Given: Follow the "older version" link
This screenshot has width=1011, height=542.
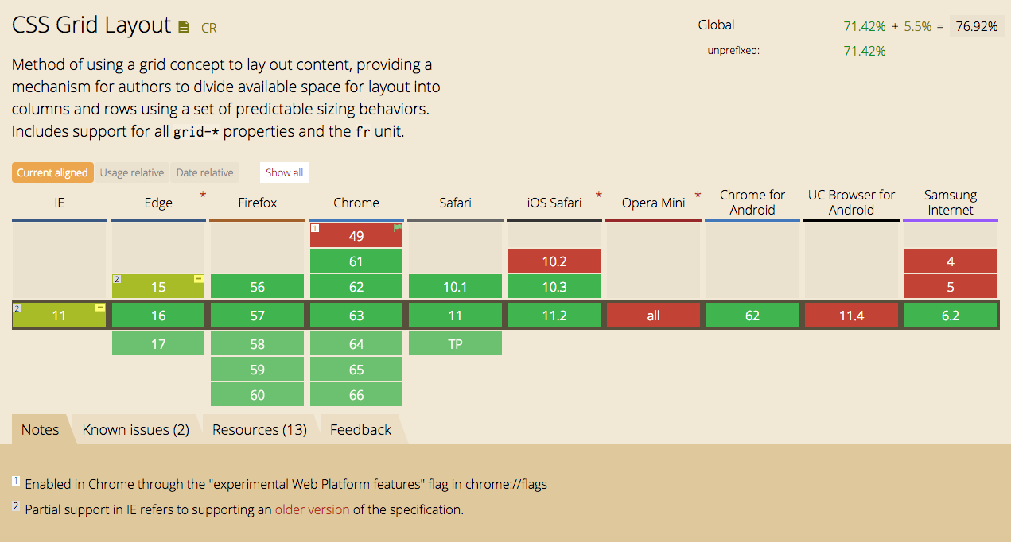Looking at the screenshot, I should (312, 509).
